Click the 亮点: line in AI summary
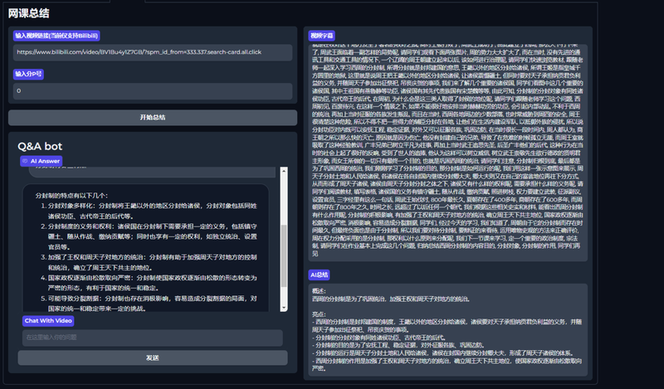664x389 pixels. [x=319, y=314]
